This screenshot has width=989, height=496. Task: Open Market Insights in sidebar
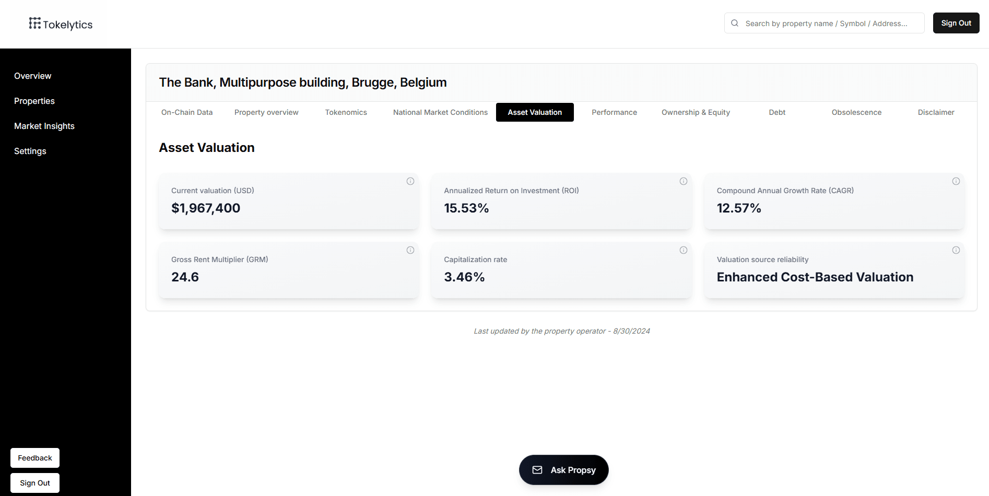click(x=44, y=126)
